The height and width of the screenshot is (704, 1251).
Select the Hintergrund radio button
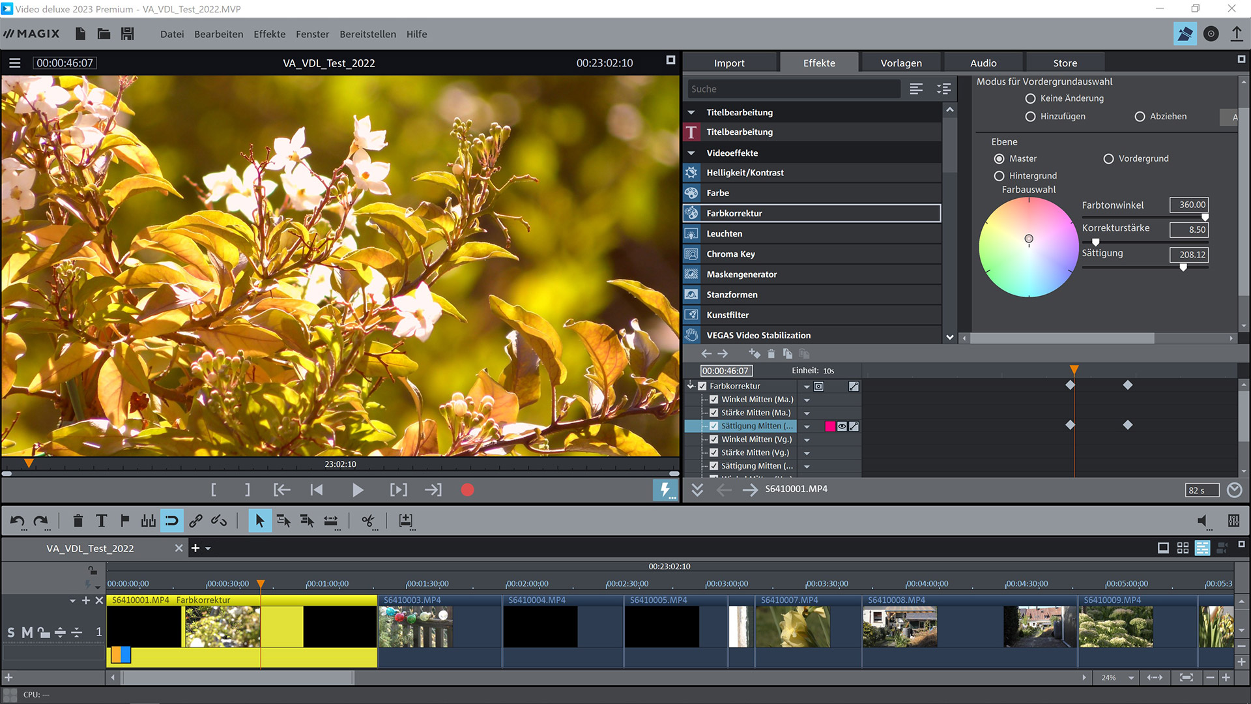point(999,176)
